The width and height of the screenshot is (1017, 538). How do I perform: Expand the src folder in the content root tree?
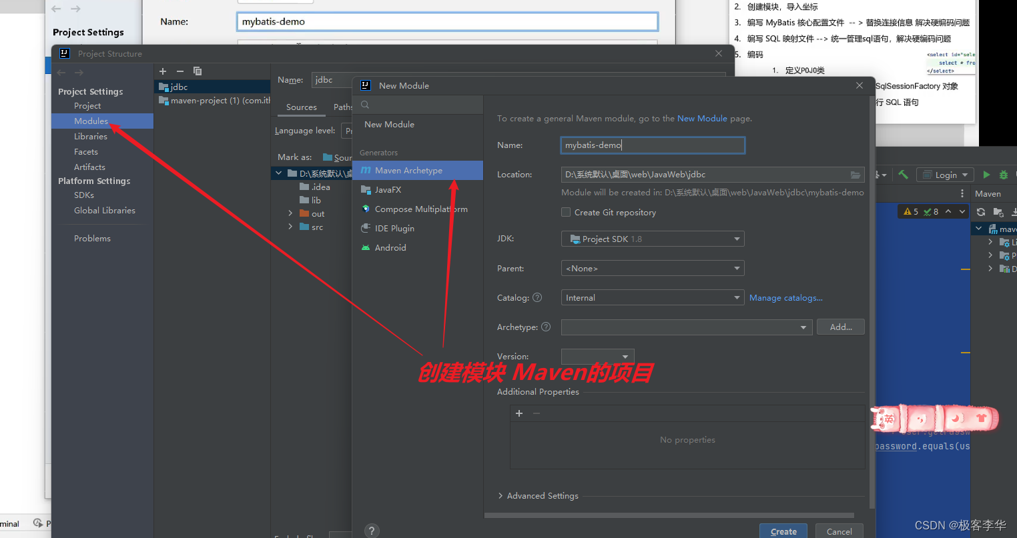290,227
